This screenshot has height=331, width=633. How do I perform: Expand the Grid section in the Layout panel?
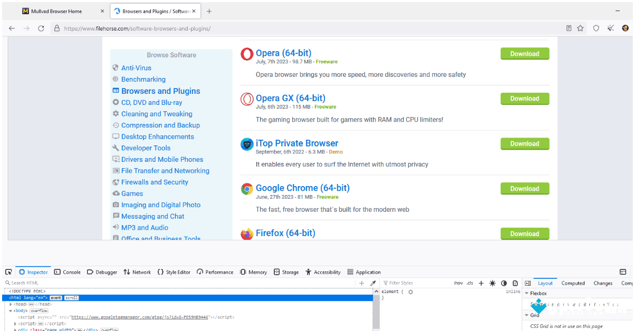527,315
